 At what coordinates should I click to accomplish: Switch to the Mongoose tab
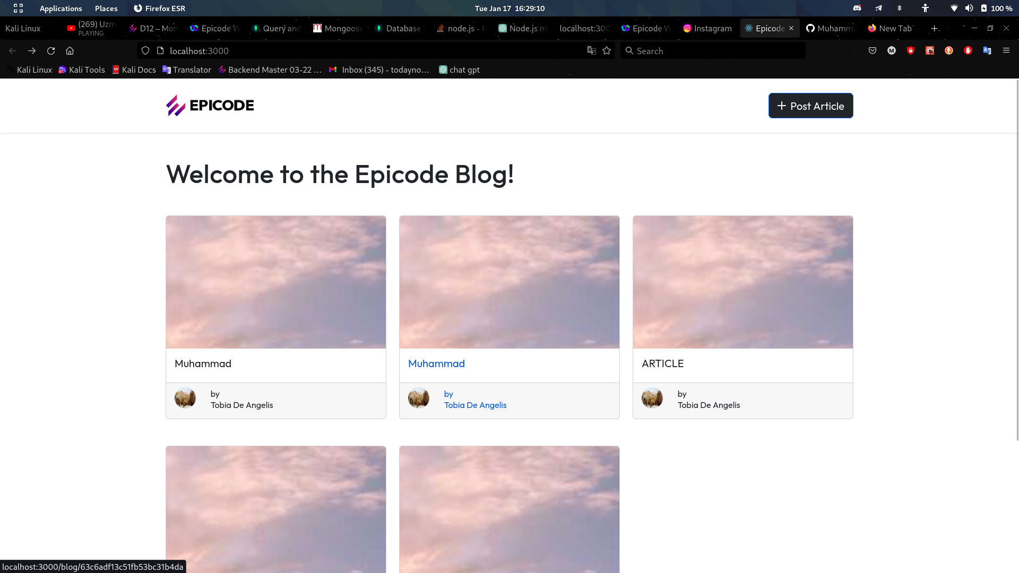point(338,29)
